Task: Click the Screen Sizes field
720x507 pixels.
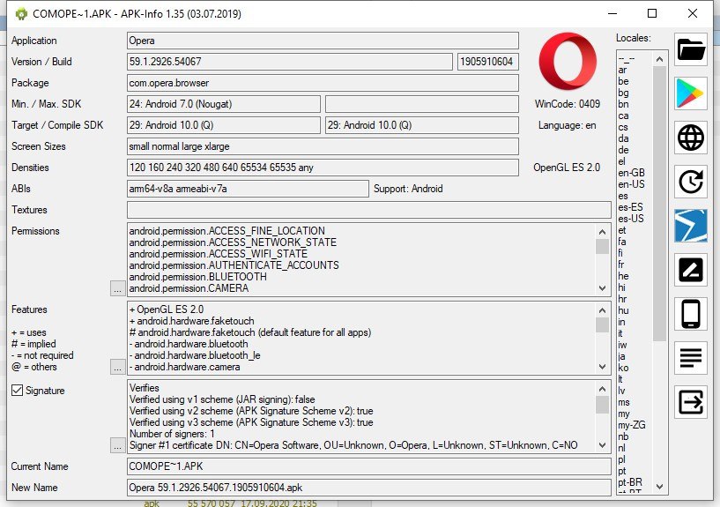Action: point(323,146)
